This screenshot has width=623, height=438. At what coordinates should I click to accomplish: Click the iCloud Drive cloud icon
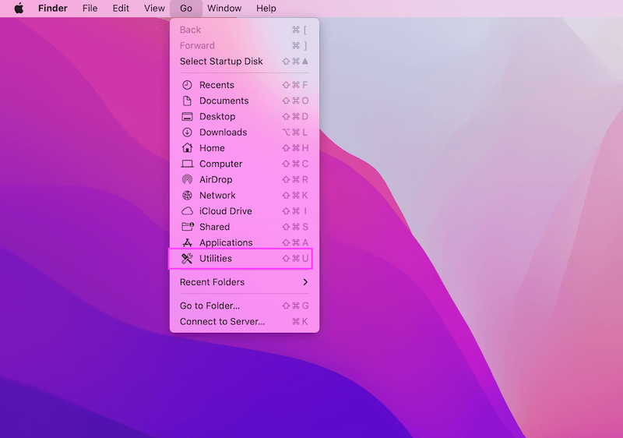(x=187, y=211)
